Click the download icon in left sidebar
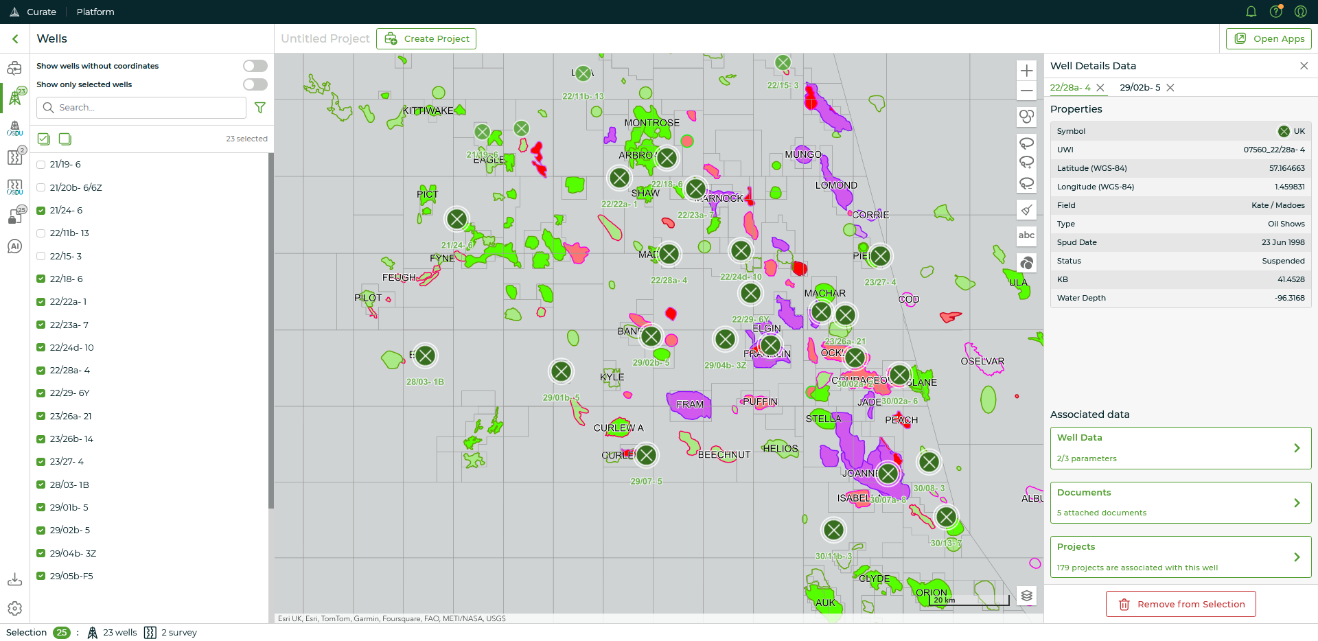 tap(14, 580)
